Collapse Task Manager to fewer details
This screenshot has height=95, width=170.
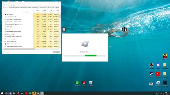[6, 52]
